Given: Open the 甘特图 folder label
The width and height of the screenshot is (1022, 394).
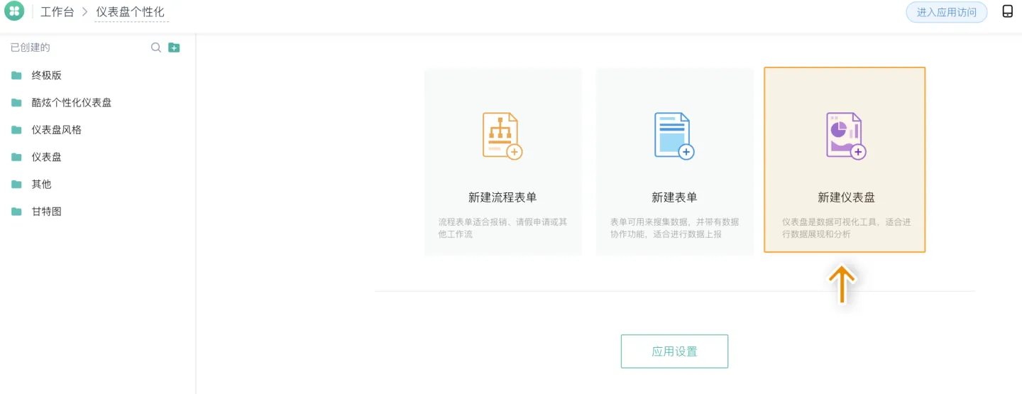Looking at the screenshot, I should tap(47, 212).
